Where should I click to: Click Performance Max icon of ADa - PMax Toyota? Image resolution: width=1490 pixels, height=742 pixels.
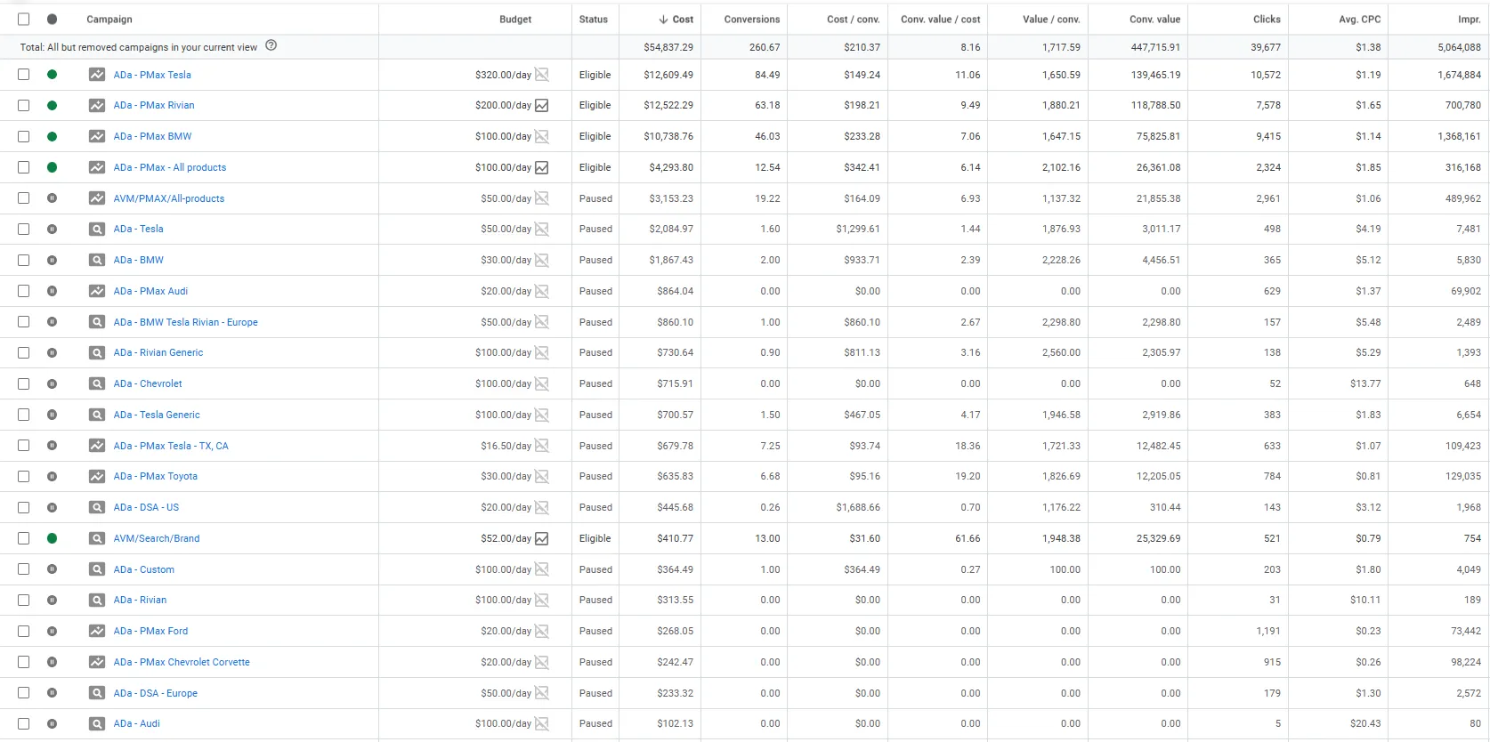(97, 476)
